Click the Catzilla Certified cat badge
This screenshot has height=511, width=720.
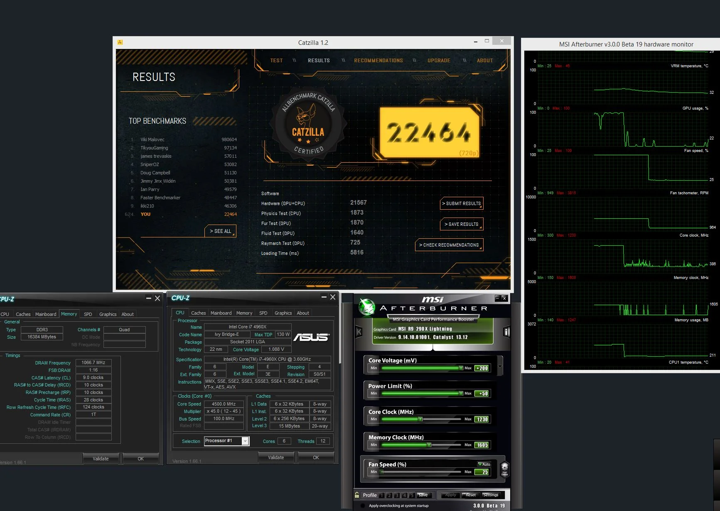pyautogui.click(x=308, y=124)
